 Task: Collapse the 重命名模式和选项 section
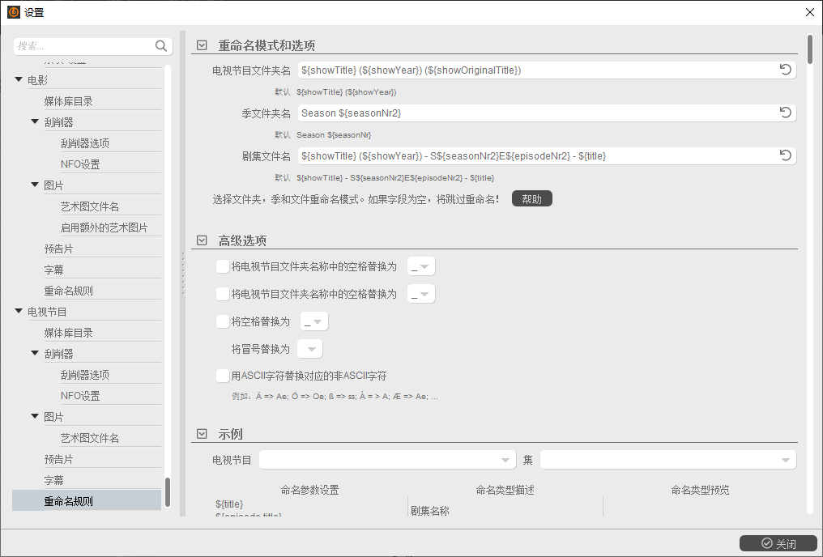click(202, 45)
